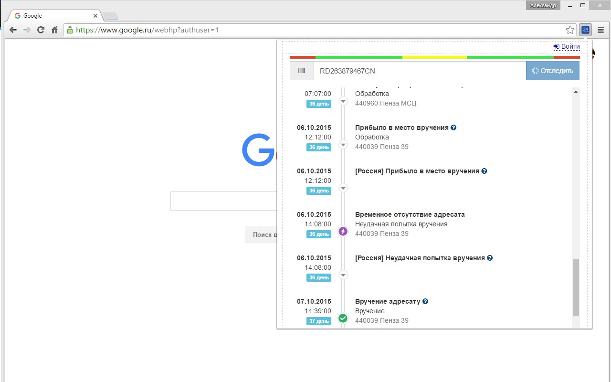Click the barcode icon beside tracking number
The image size is (611, 382).
click(x=302, y=71)
